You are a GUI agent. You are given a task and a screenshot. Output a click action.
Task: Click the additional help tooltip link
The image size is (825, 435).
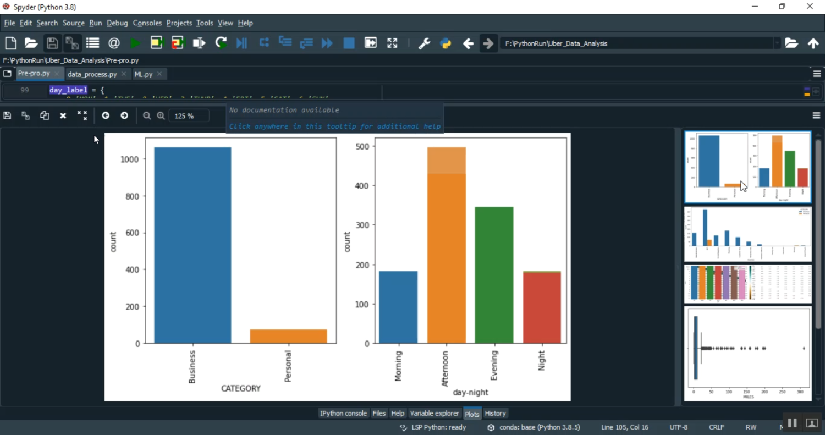tap(334, 126)
